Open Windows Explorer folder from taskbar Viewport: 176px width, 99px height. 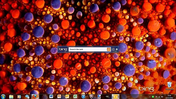pyautogui.click(x=11, y=97)
